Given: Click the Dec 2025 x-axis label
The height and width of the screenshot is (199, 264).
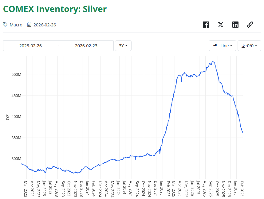Looking at the screenshot, I should (x=229, y=189).
